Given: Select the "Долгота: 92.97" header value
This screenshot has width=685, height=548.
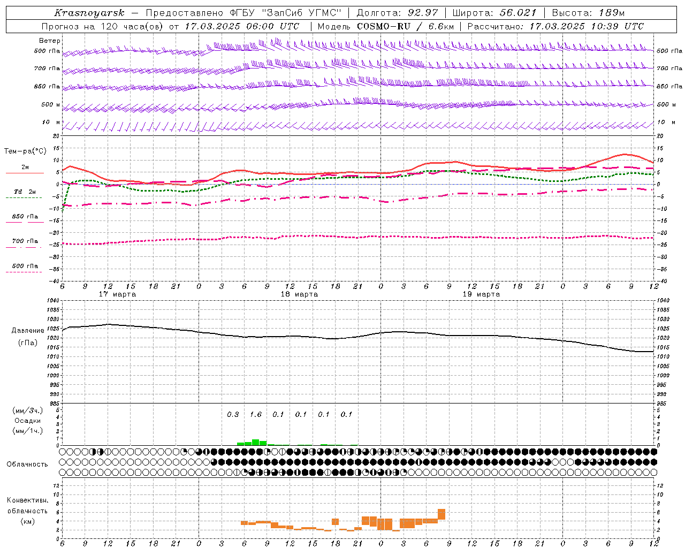Looking at the screenshot, I should pyautogui.click(x=397, y=13).
